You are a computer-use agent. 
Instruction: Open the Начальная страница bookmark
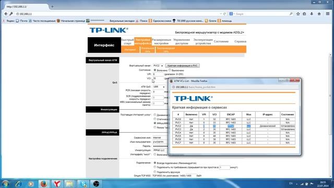point(71,21)
